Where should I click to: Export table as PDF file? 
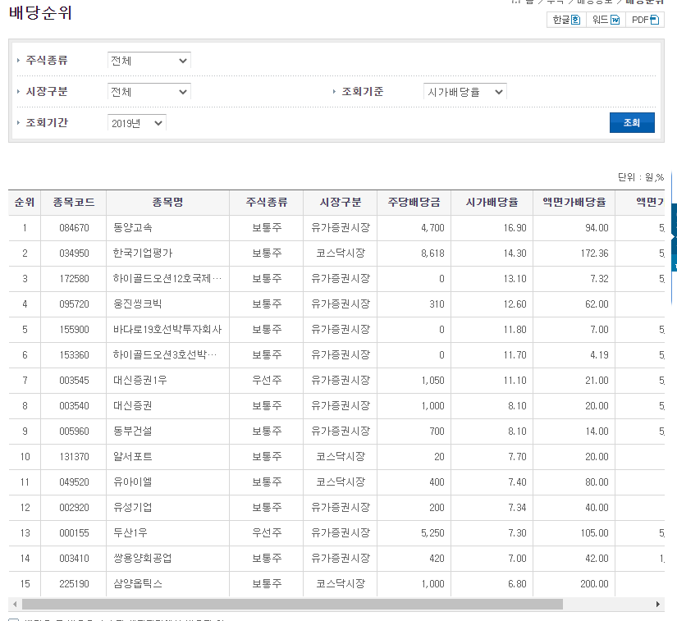click(x=645, y=20)
